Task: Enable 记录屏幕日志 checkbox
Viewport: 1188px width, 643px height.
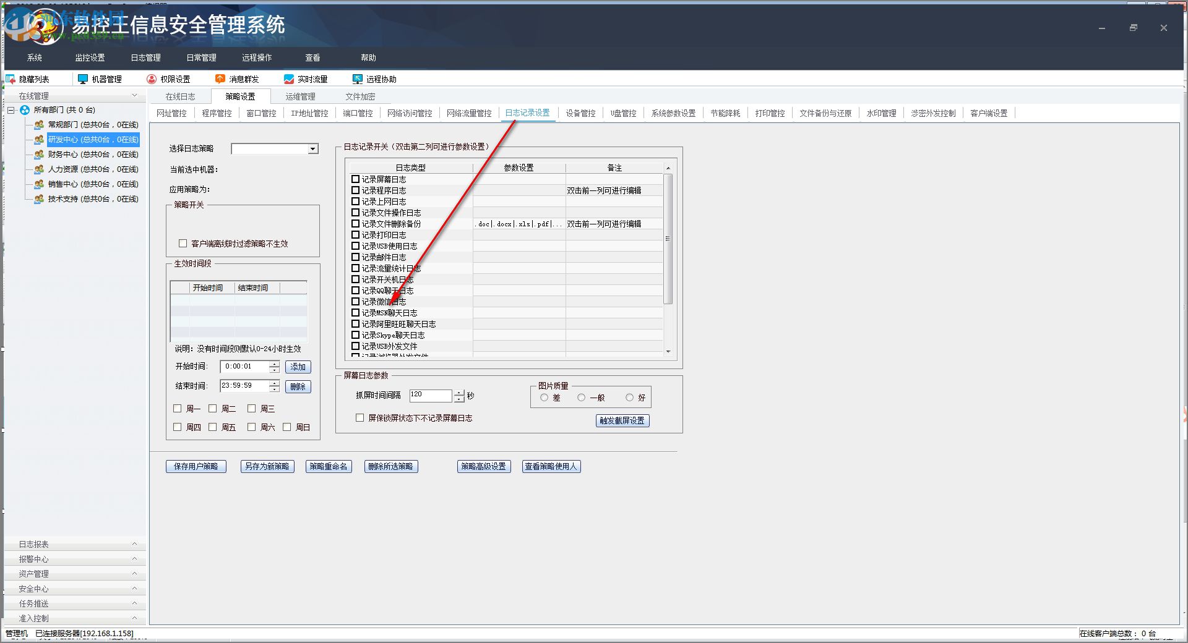Action: pyautogui.click(x=355, y=179)
